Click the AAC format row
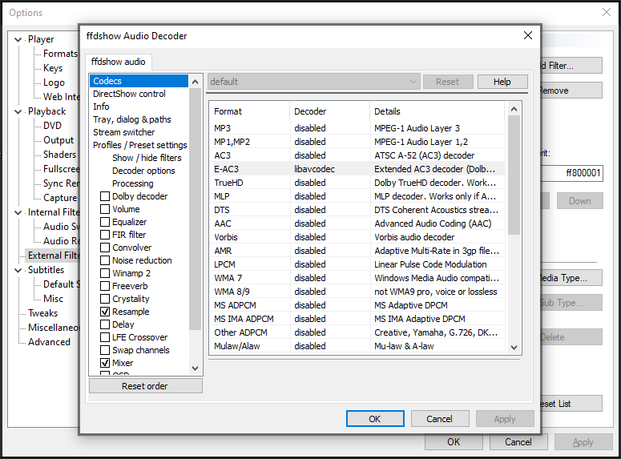 pyautogui.click(x=357, y=223)
